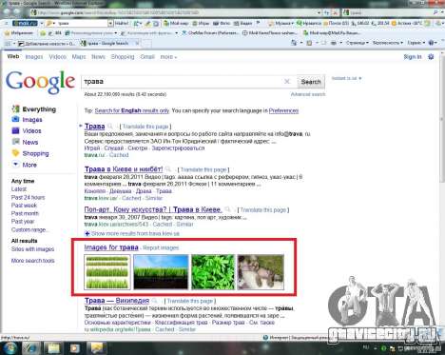Open the settings gear icon near Sign in
445x355 pixels.
tap(431, 57)
